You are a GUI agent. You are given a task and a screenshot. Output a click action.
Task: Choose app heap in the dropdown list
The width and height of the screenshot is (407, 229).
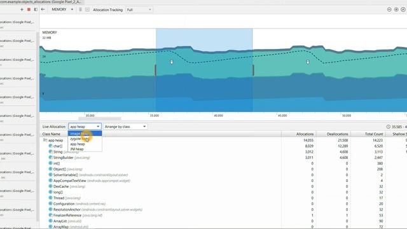85,144
